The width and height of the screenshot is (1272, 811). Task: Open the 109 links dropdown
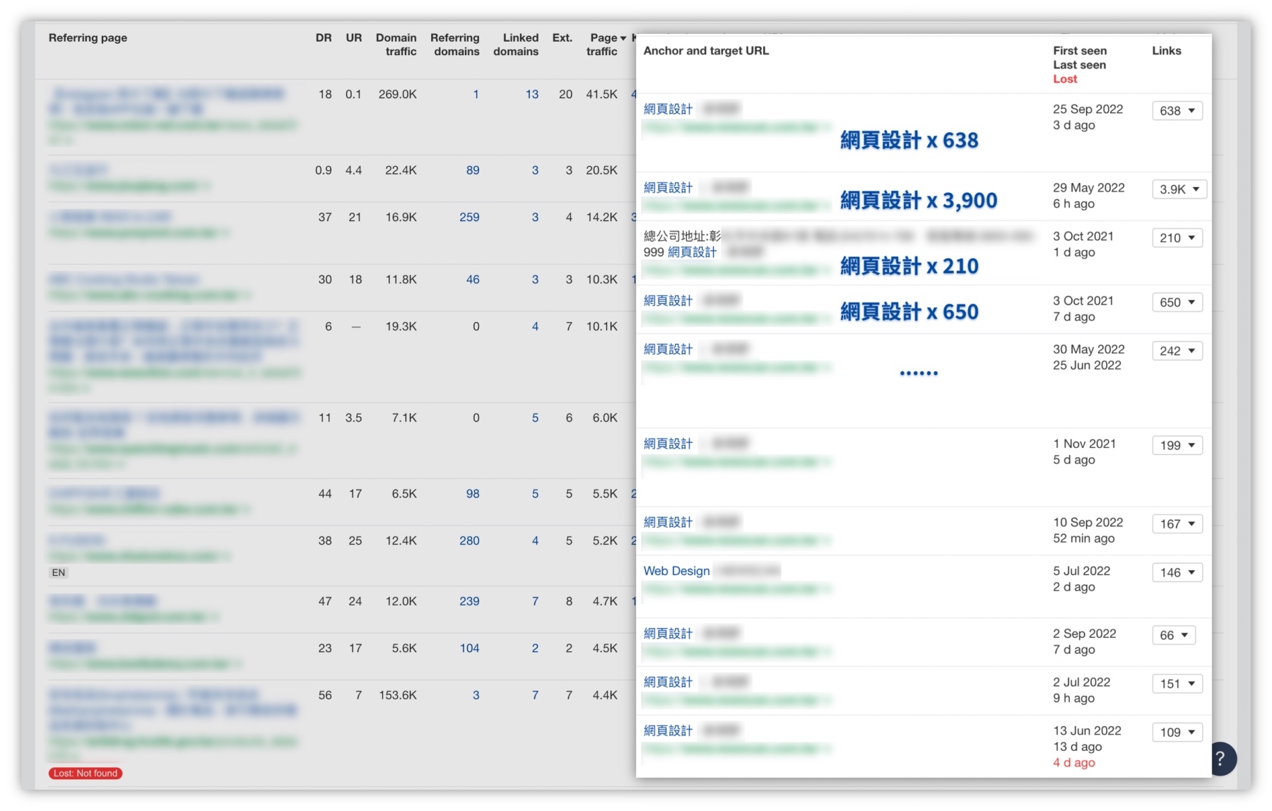[x=1177, y=733]
